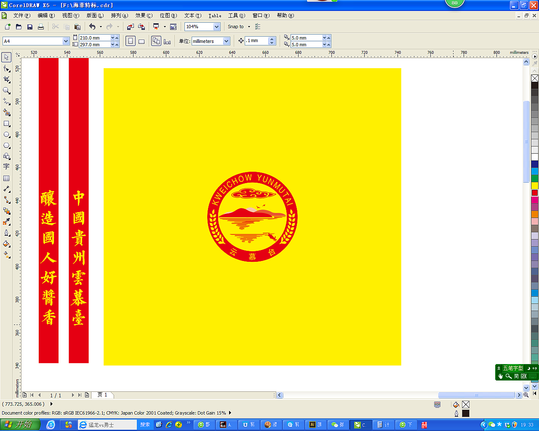Select the Crop tool
Screen dimensions: 539x431
(6, 79)
